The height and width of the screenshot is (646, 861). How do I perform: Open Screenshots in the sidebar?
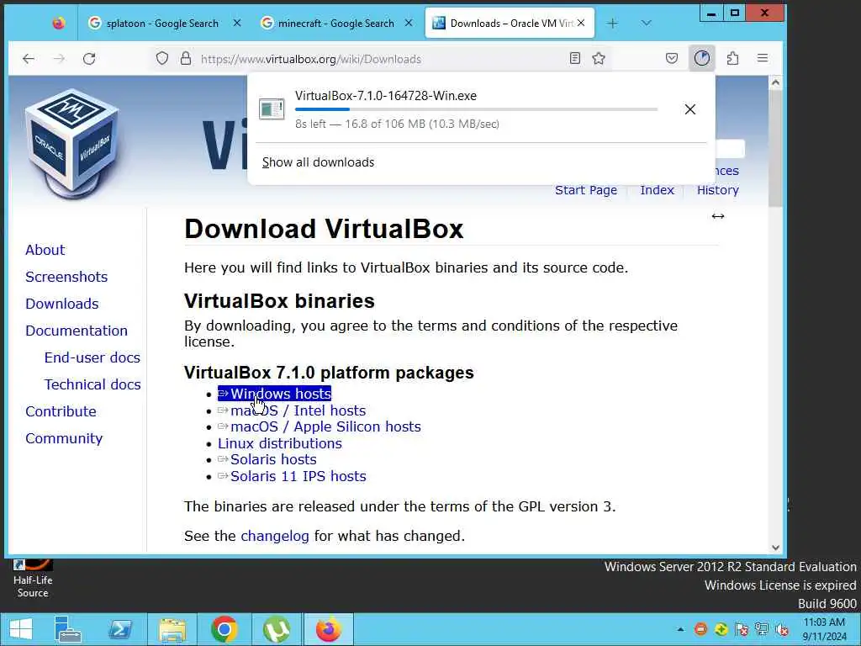(x=66, y=277)
